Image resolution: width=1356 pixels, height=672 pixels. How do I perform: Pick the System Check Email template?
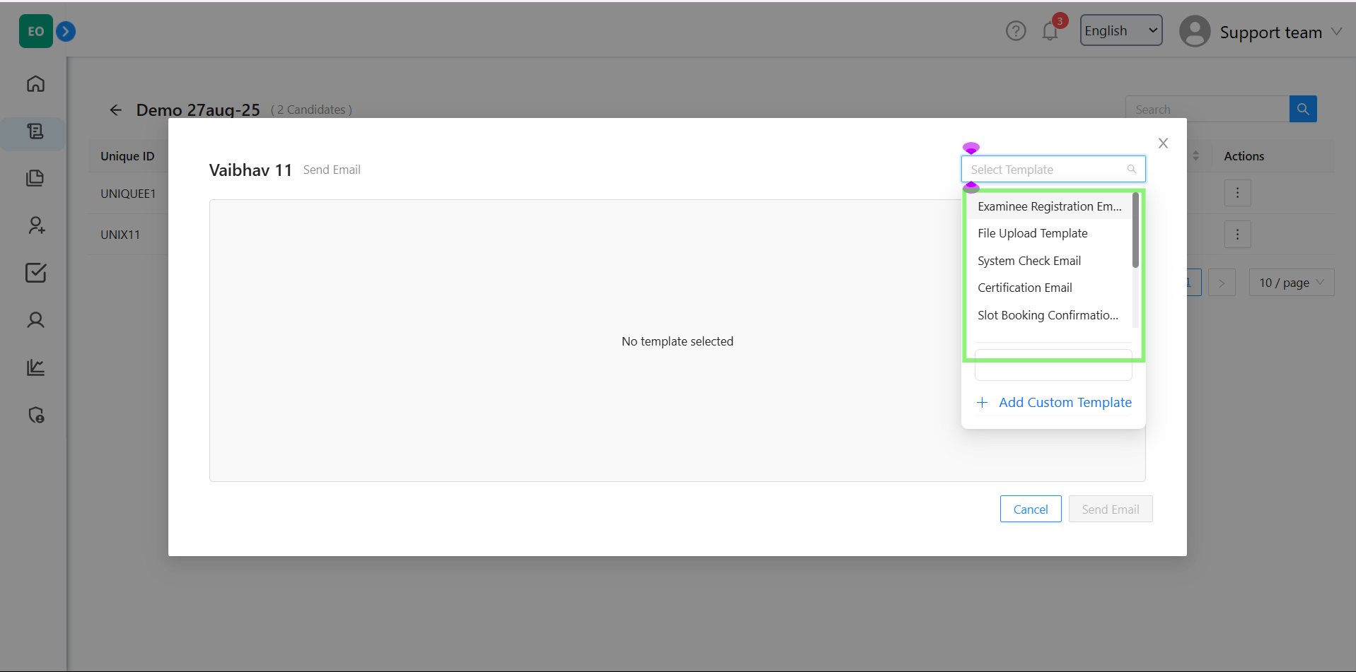[1028, 261]
